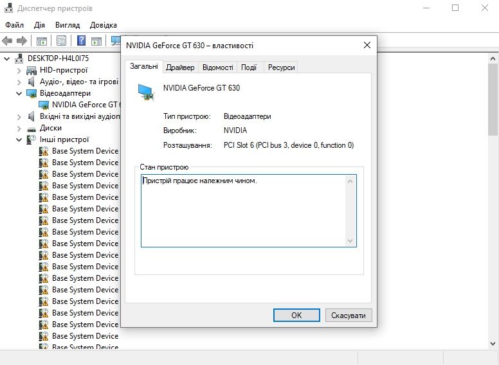Click the device tree scrollbar down arrow
Screen dimensions: 499x365
(x=493, y=343)
